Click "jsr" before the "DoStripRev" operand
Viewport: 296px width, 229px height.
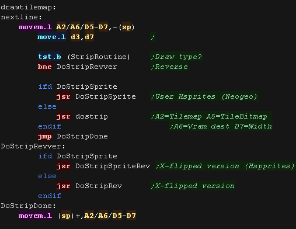(64, 186)
